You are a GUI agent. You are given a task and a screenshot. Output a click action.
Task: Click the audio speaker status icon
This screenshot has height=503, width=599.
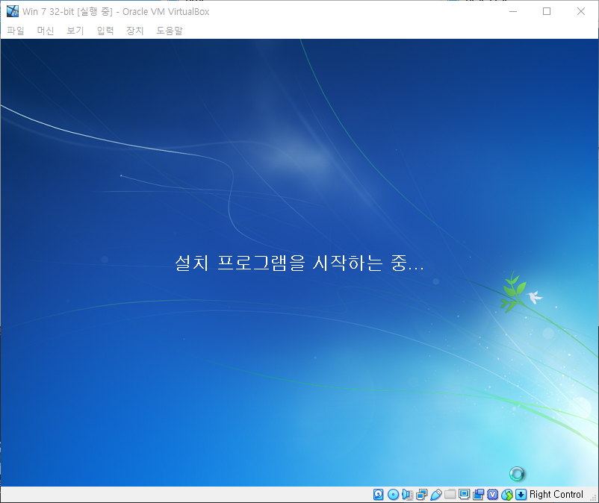407,495
